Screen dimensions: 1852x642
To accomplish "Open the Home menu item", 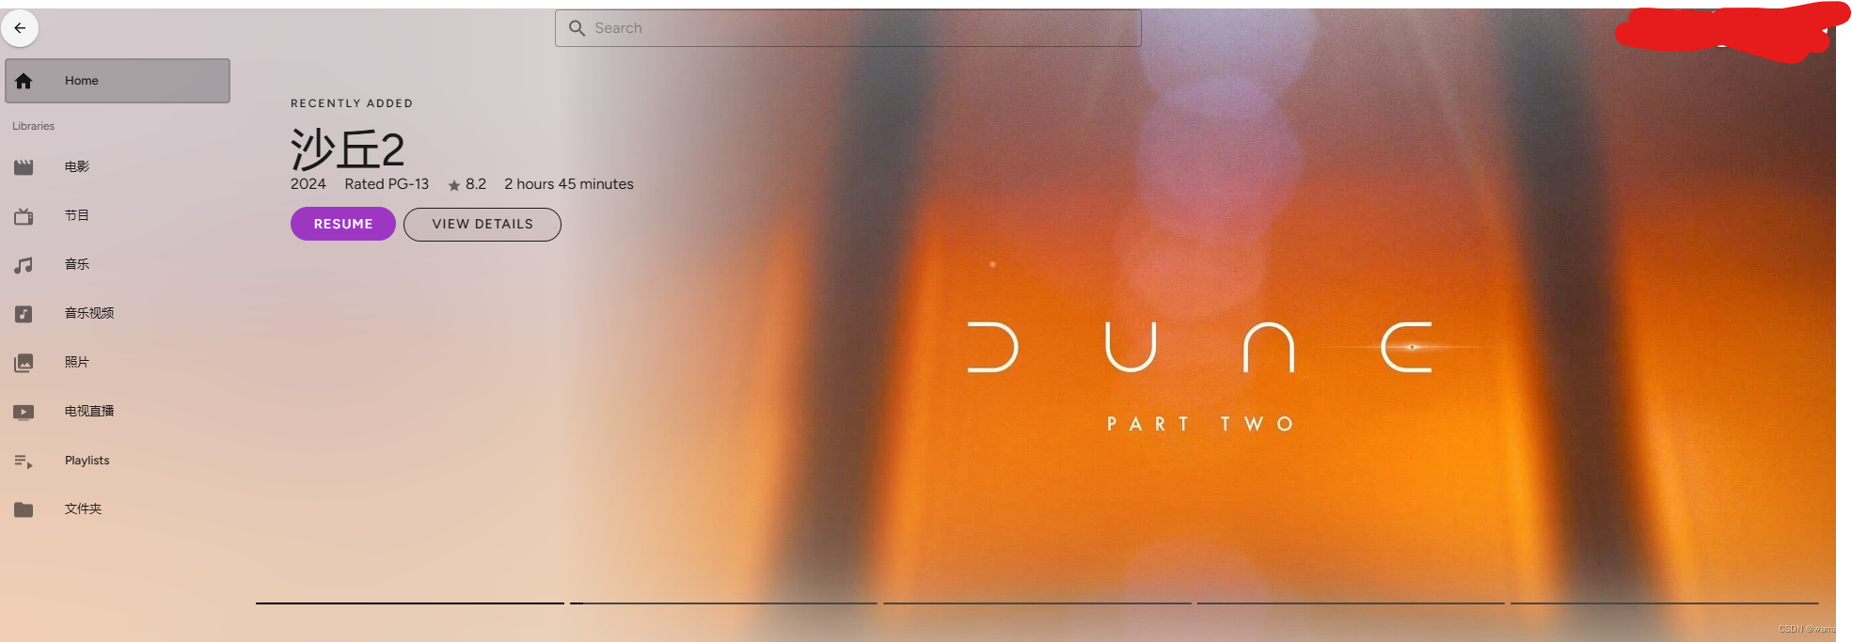I will [118, 81].
